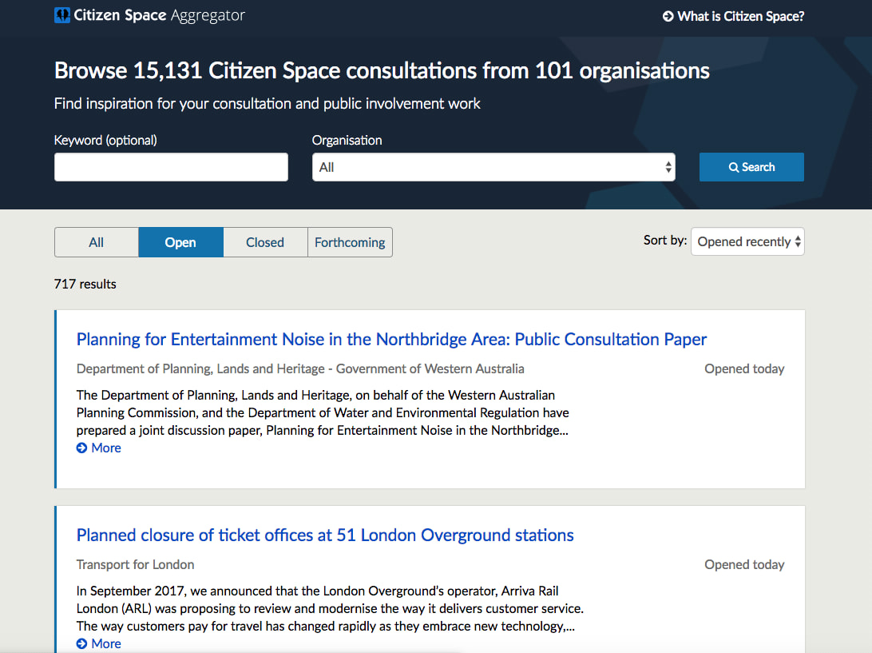The width and height of the screenshot is (872, 653).
Task: Open the 'What is Citizen Space?' link
Action: click(x=734, y=16)
